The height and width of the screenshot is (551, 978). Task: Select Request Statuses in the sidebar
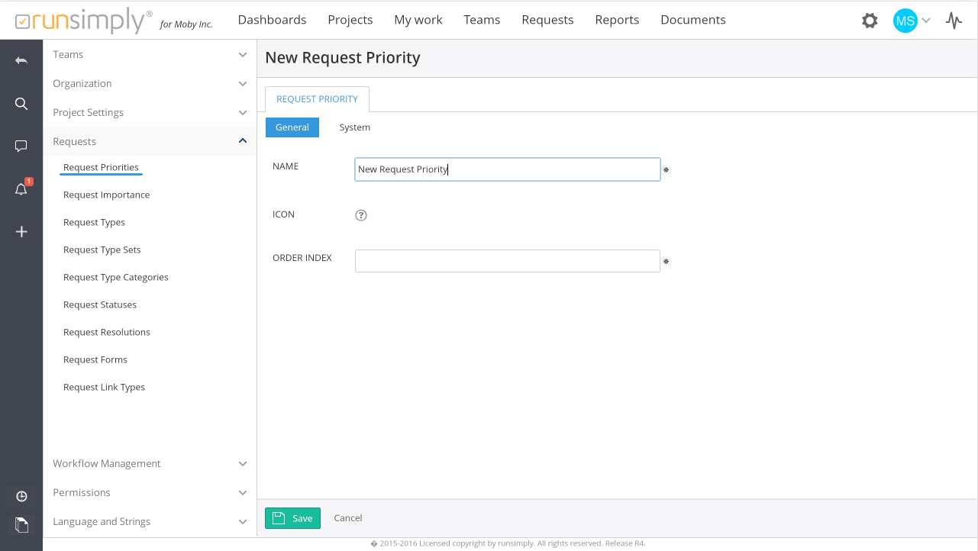coord(100,305)
